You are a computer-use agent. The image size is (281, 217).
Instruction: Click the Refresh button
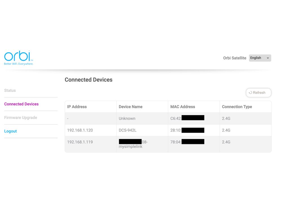coord(258,92)
